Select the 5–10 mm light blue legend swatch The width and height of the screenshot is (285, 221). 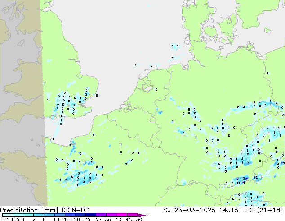49,215
